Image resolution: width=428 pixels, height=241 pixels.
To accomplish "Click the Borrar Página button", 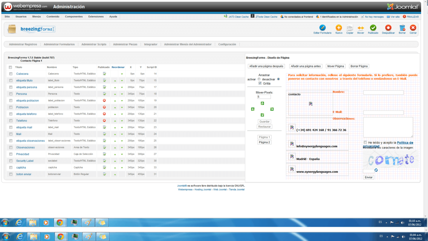I will 359,66.
